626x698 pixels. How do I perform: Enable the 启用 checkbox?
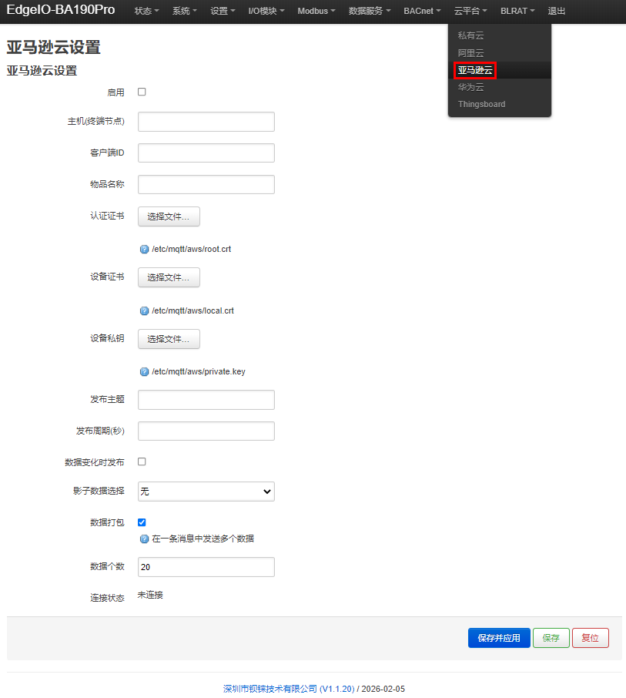click(142, 92)
